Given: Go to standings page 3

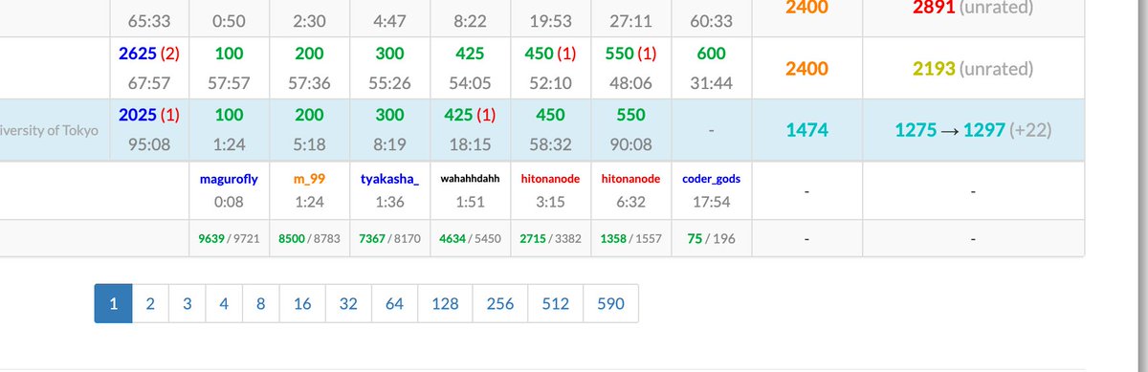Looking at the screenshot, I should pos(188,304).
